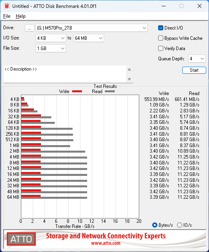Viewport: 209px width, 252px height.
Task: Click the 4 KB read value 661.41 MB/s
Action: tap(187, 99)
